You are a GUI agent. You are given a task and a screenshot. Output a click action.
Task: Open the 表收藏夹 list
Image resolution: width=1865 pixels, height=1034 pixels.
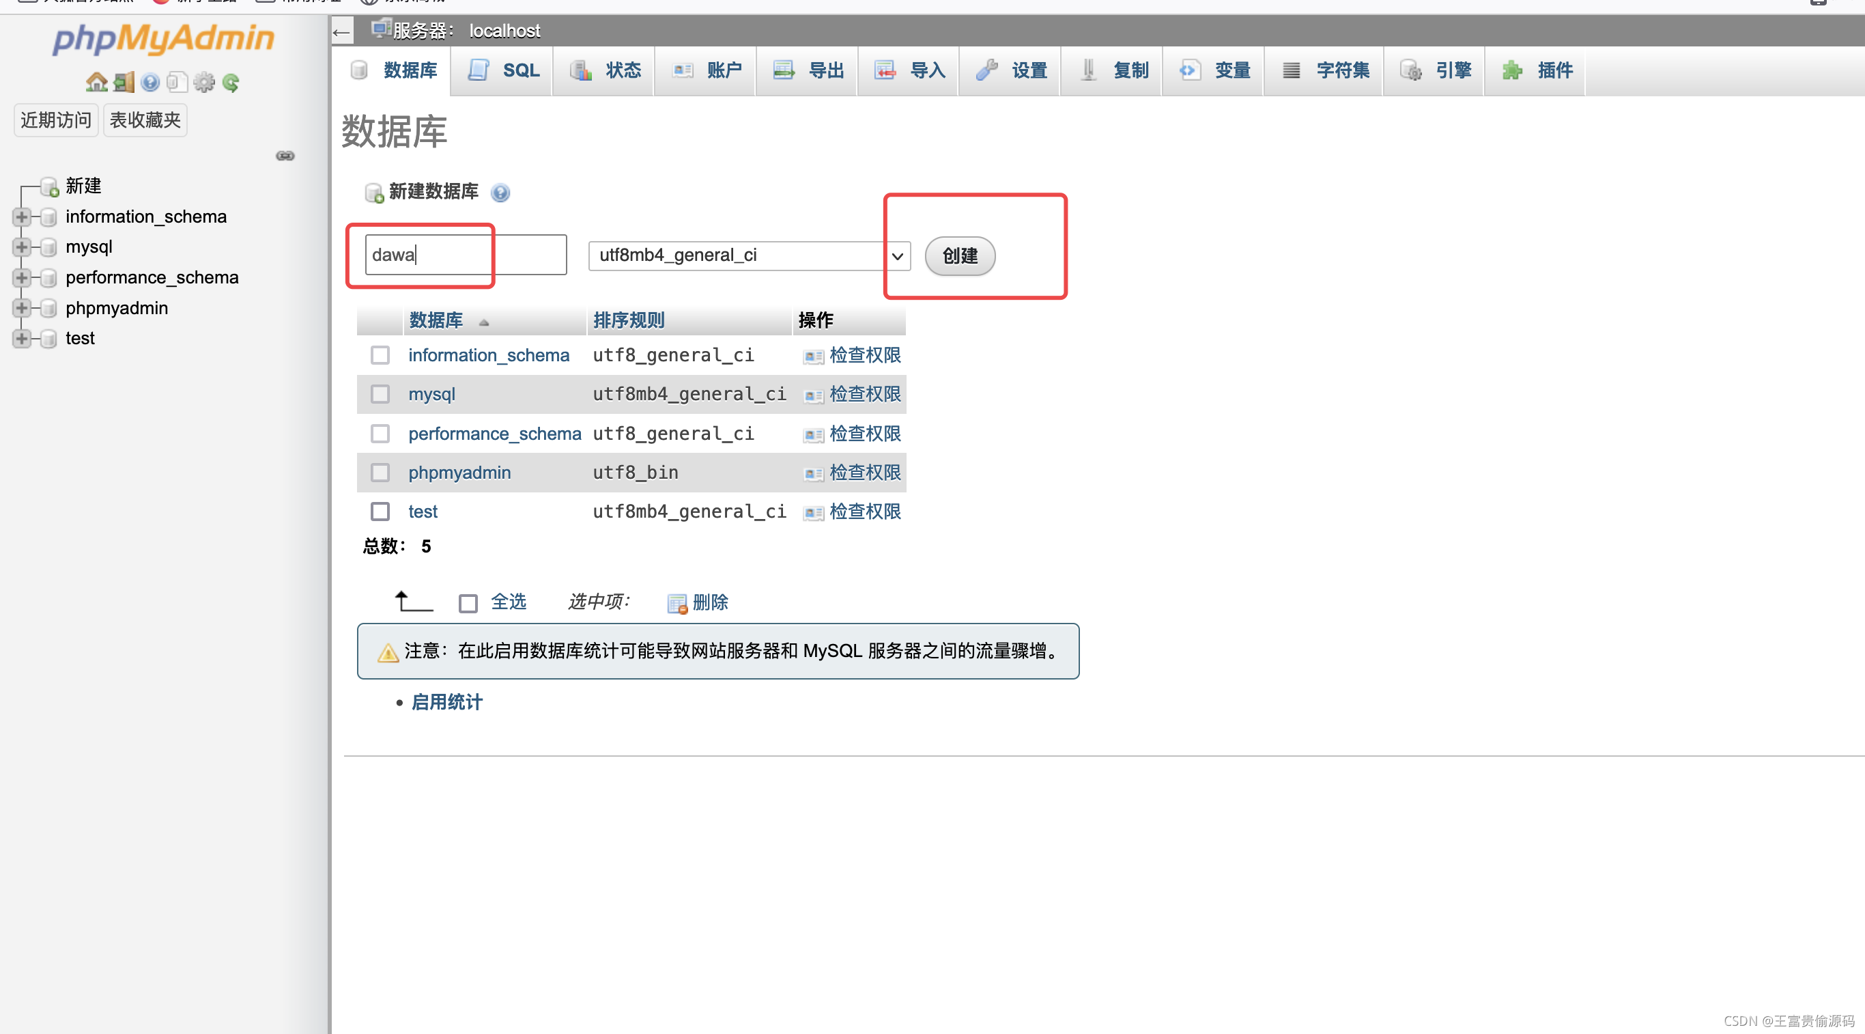(145, 120)
